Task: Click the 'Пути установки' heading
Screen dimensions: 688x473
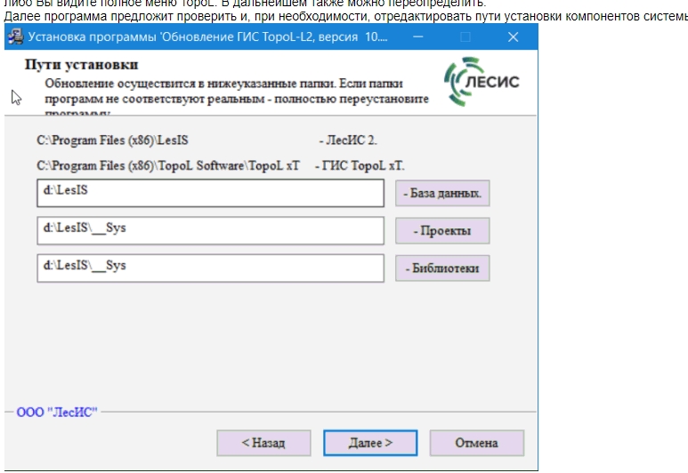Action: [82, 64]
